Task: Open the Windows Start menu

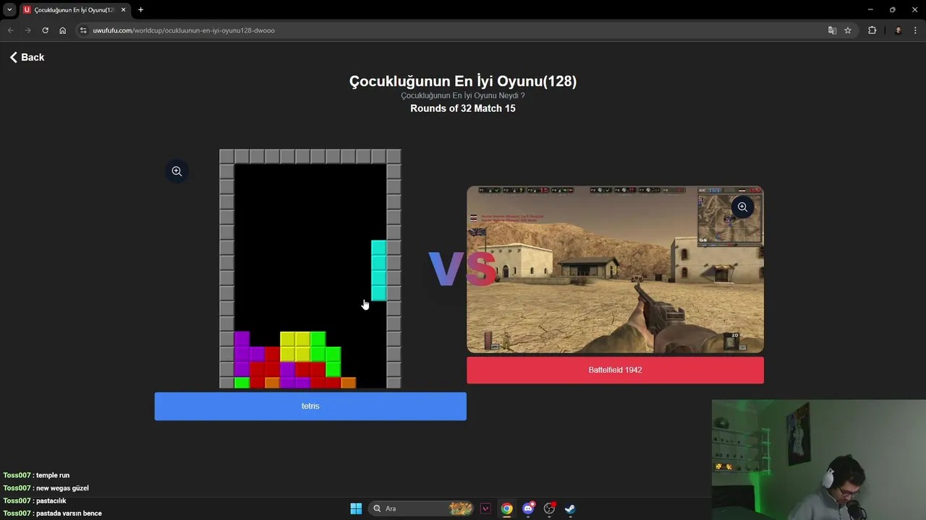Action: (x=356, y=508)
